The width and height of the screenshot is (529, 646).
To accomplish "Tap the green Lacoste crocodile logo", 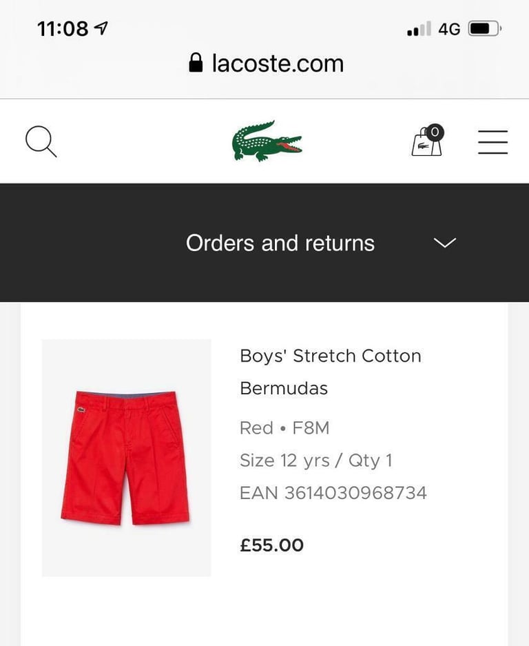I will coord(267,141).
